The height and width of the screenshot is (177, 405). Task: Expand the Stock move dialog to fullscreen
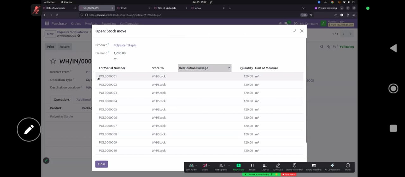tap(295, 31)
